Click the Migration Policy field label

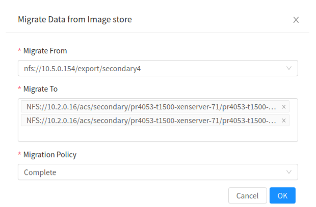(x=50, y=155)
